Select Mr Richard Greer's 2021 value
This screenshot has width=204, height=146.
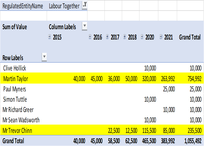(x=169, y=110)
